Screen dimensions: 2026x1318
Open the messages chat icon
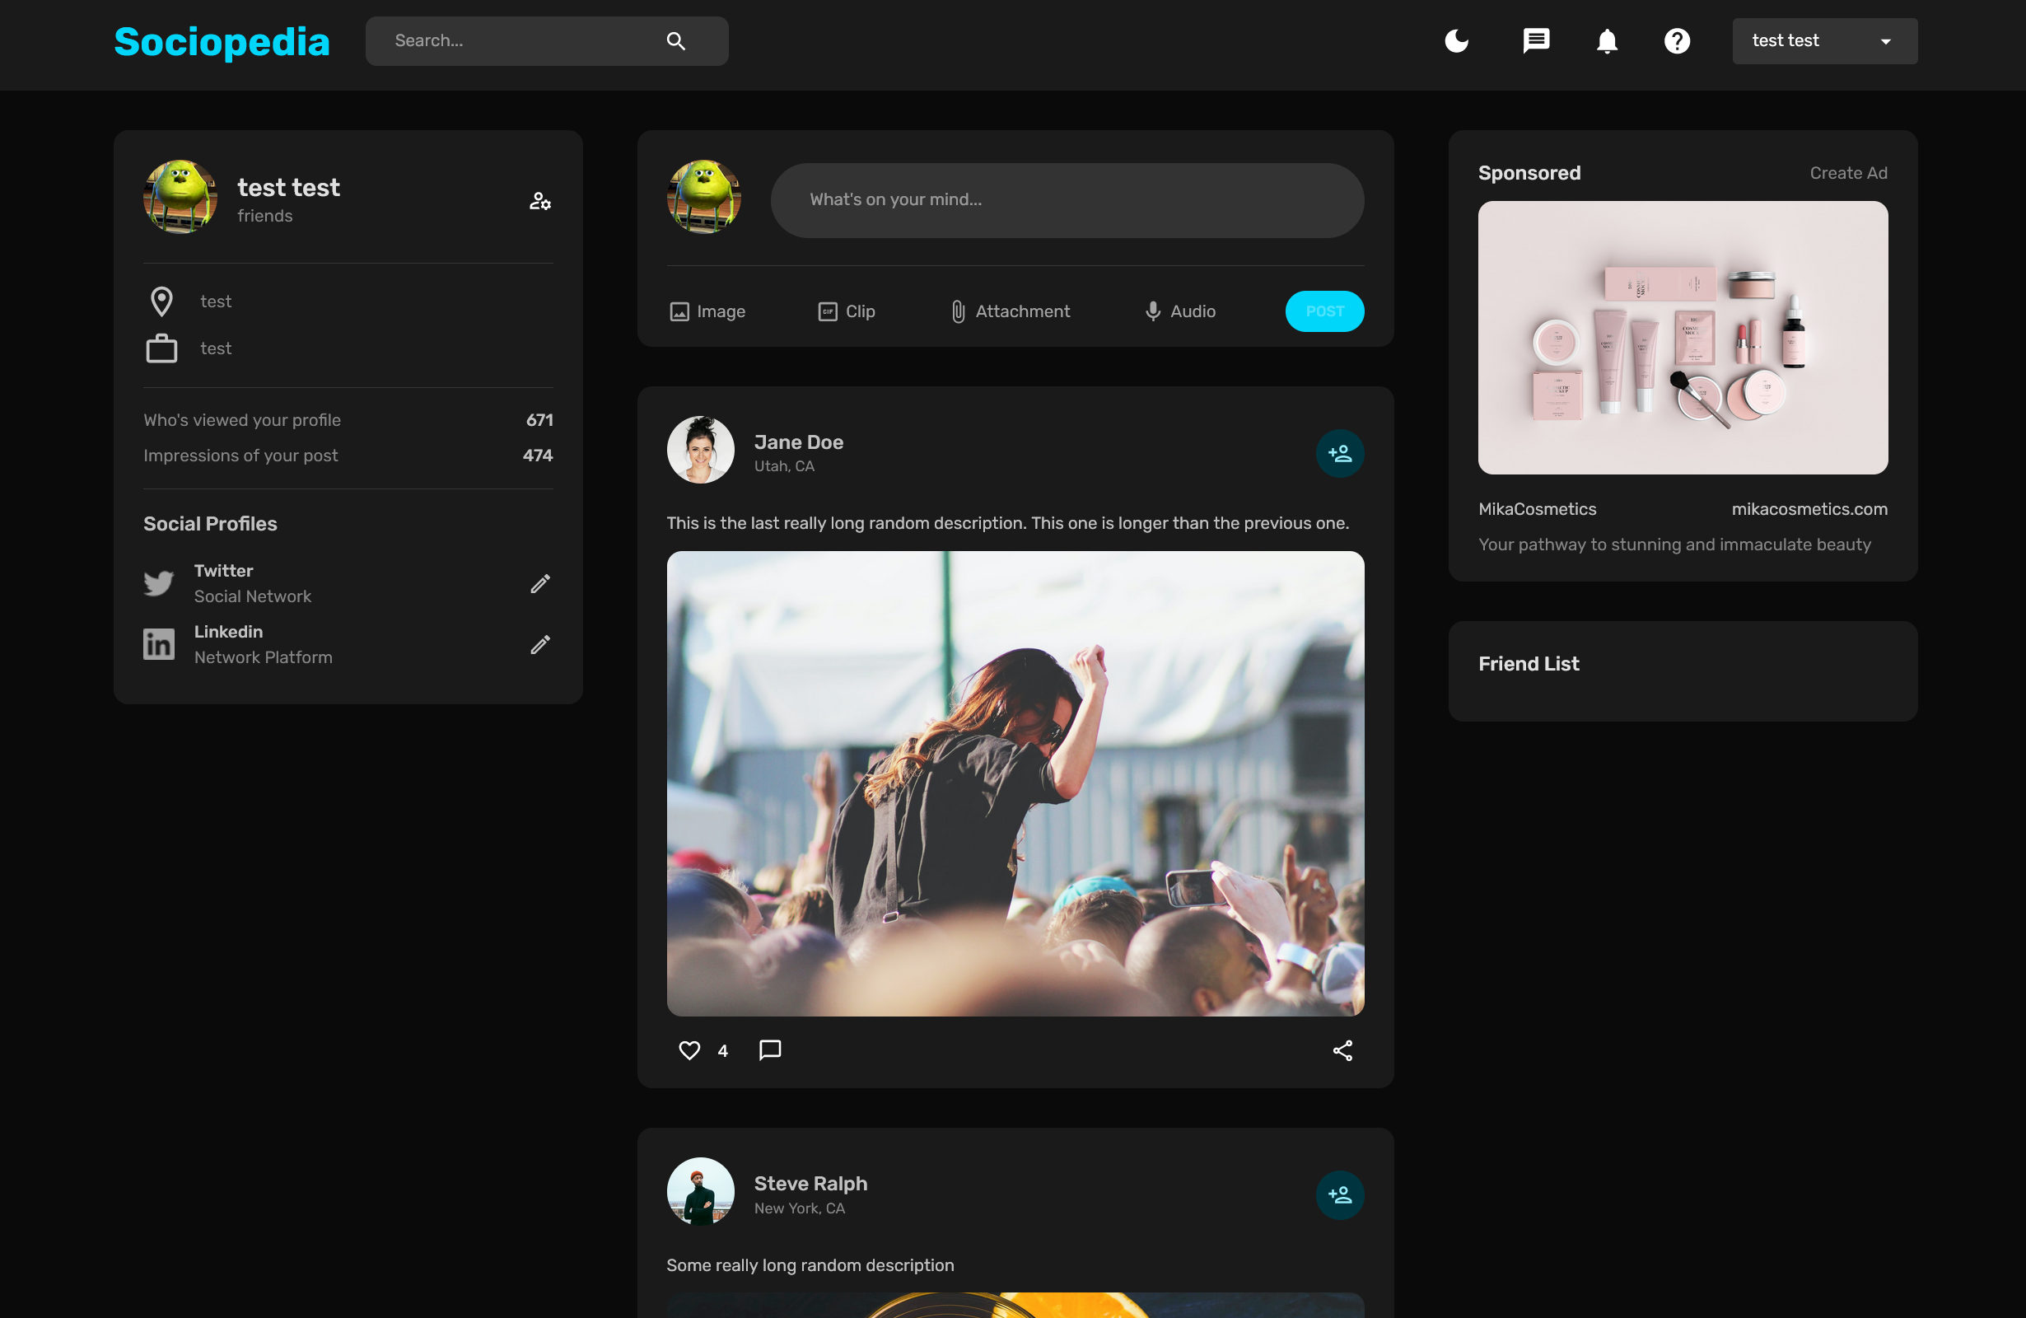pos(1536,41)
